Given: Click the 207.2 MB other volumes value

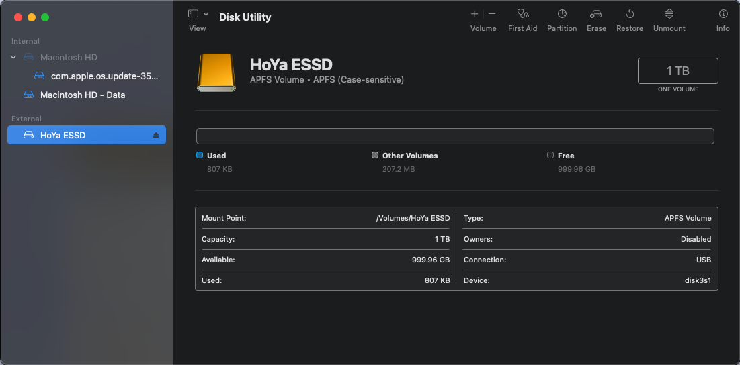Looking at the screenshot, I should coord(399,169).
